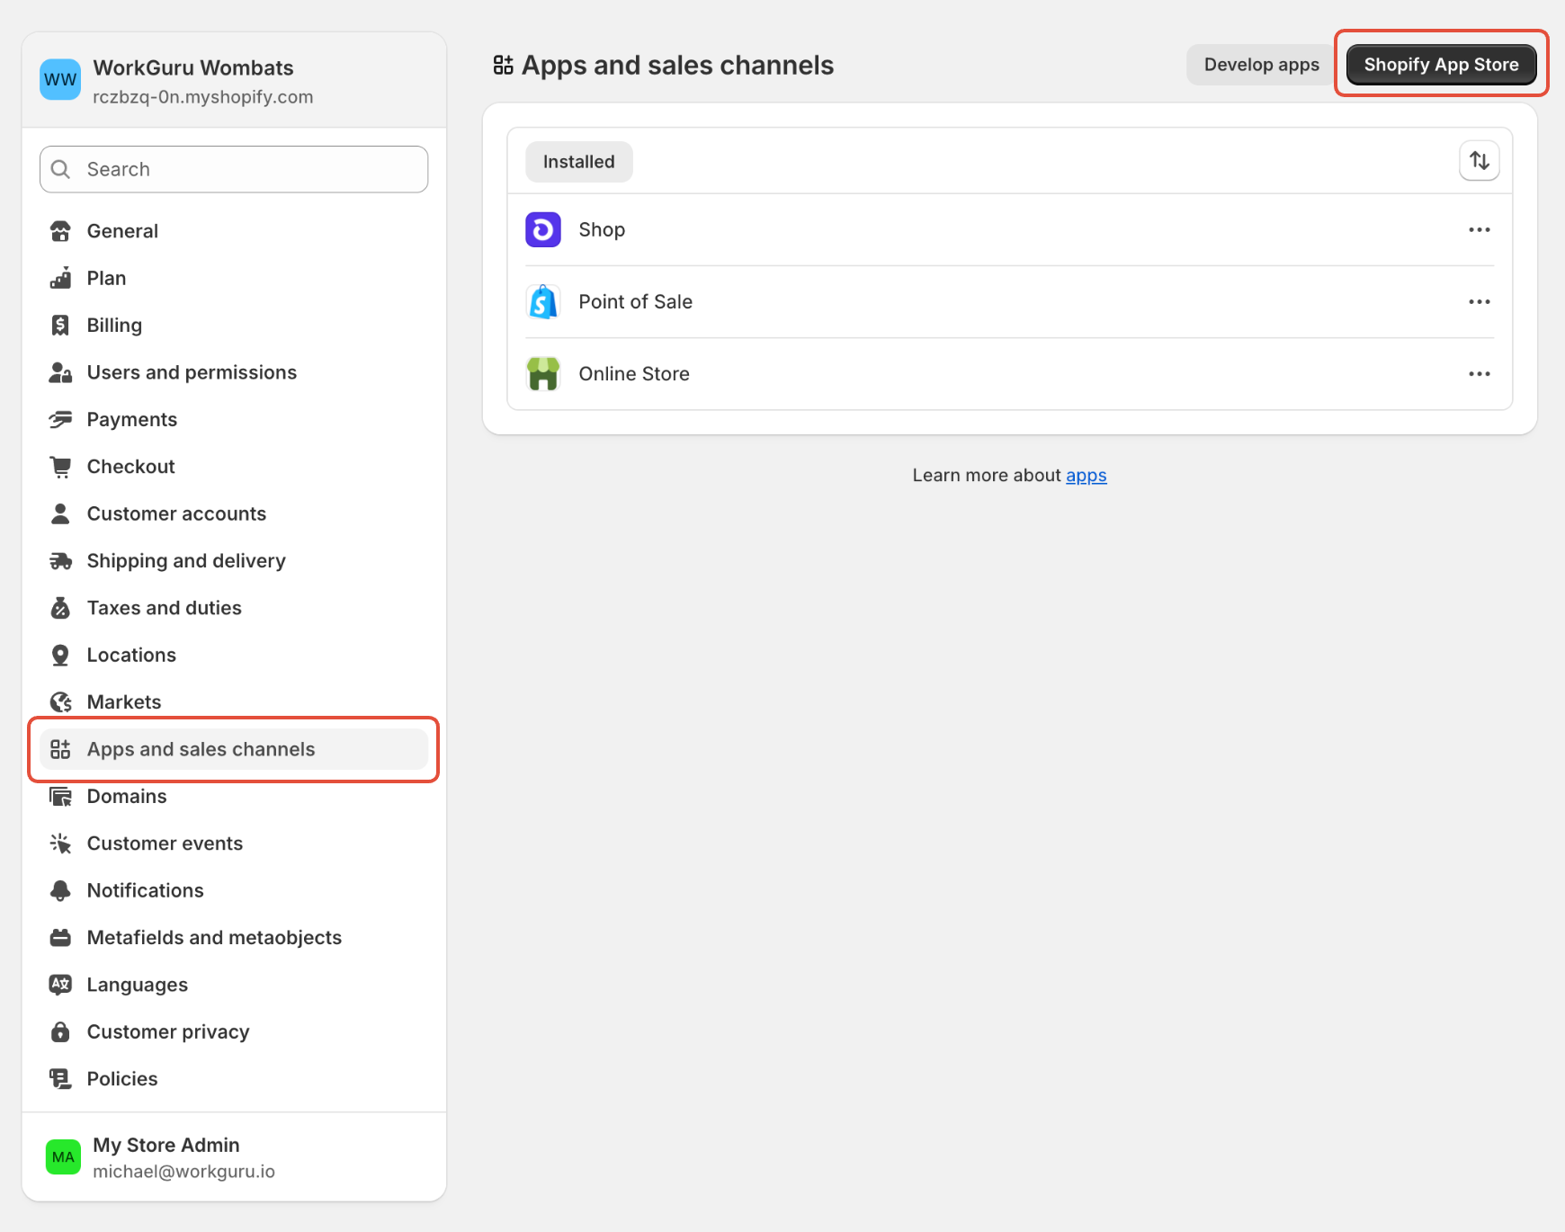Click the Apps and sales channels page heading
Screen dimensions: 1565x1232
click(677, 66)
